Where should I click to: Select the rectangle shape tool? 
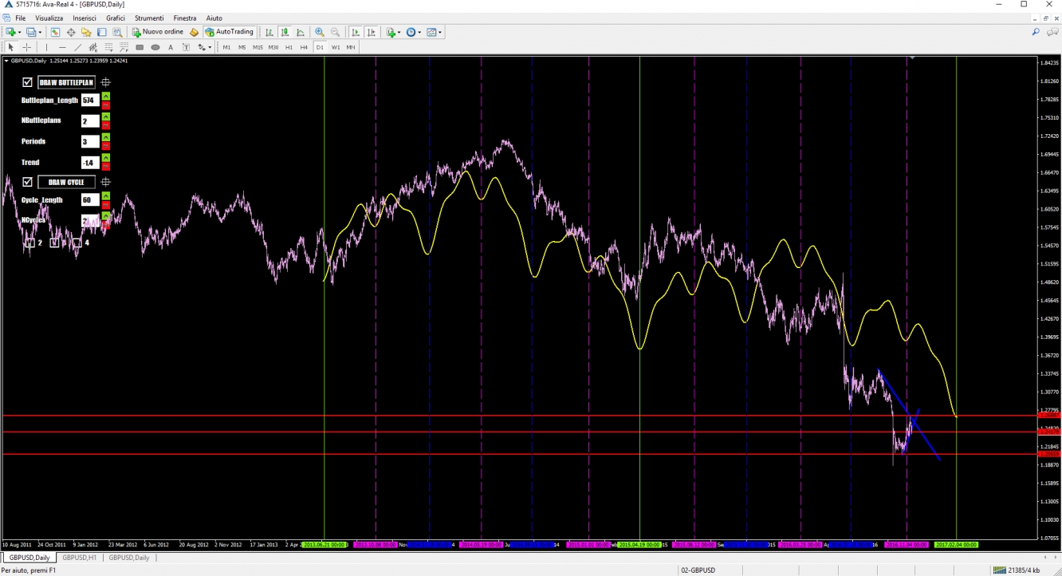[140, 47]
